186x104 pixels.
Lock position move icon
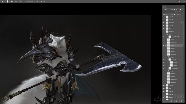click(170, 14)
